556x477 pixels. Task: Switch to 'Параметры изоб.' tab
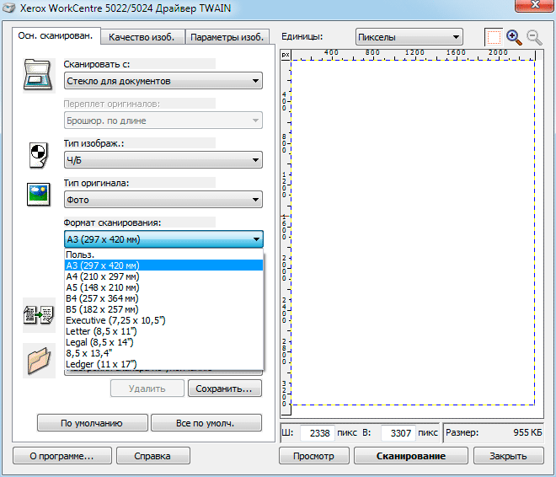(227, 37)
